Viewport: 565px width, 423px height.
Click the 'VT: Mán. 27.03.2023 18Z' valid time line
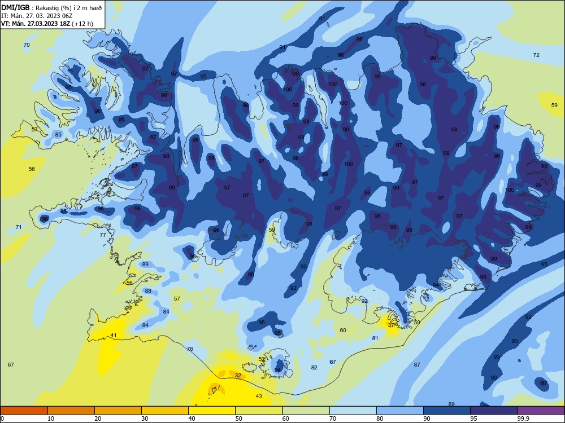[47, 24]
